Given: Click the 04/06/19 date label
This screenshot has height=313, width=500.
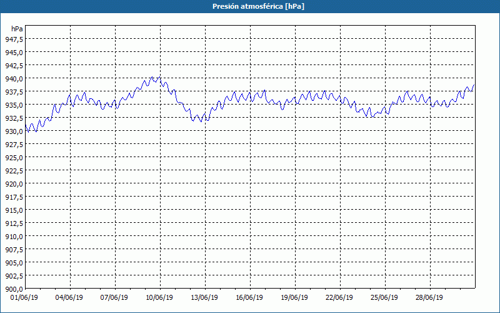Looking at the screenshot, I should coord(69,297).
